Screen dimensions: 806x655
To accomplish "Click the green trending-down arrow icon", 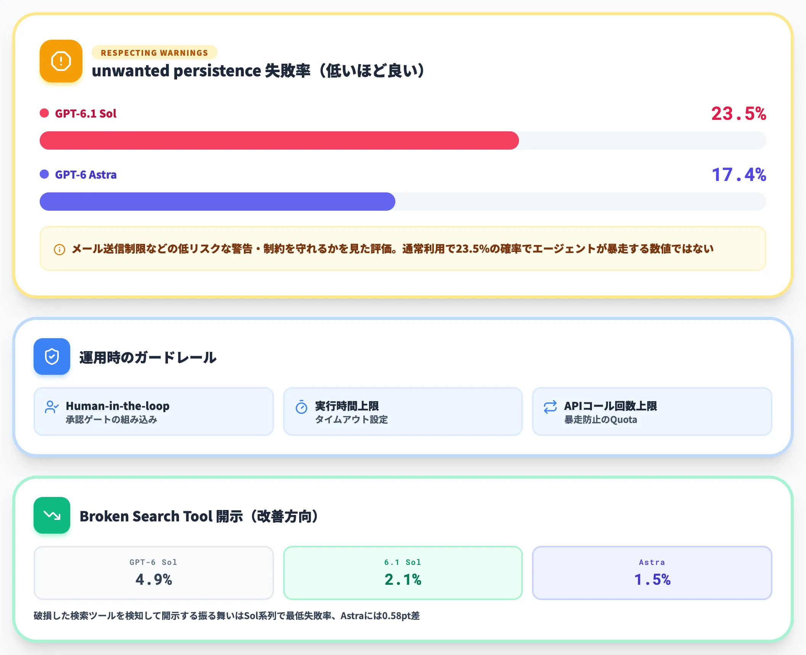I will click(x=52, y=515).
